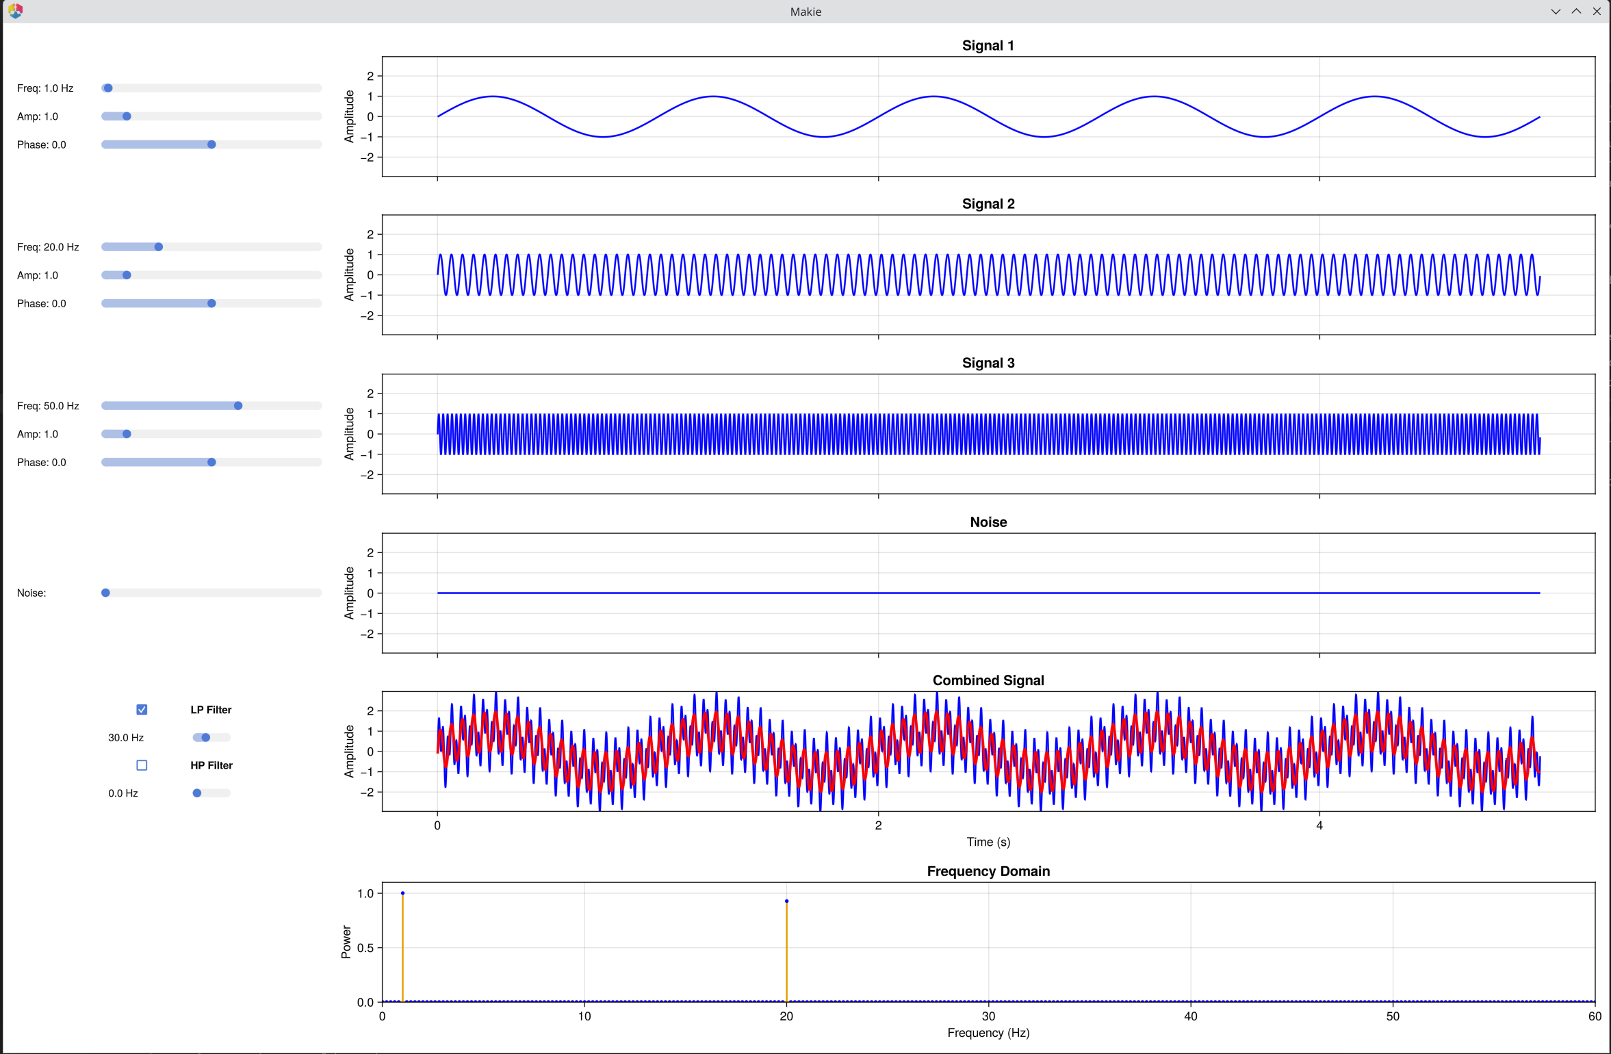Click the Signal 2 amplitude slider handle

click(x=126, y=275)
